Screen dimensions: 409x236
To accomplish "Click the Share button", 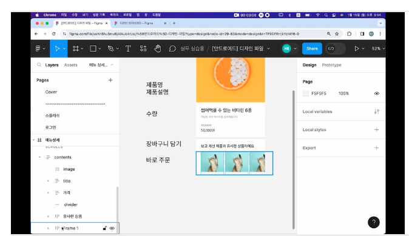I will (312, 49).
